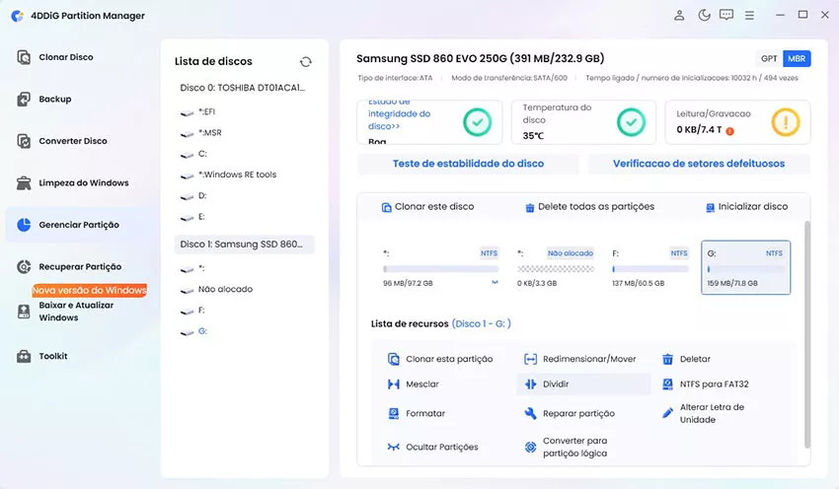Click the NTFS para FAT32 icon

[x=668, y=384]
